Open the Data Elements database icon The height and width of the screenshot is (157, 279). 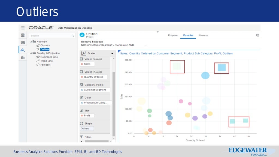pyautogui.click(x=23, y=35)
